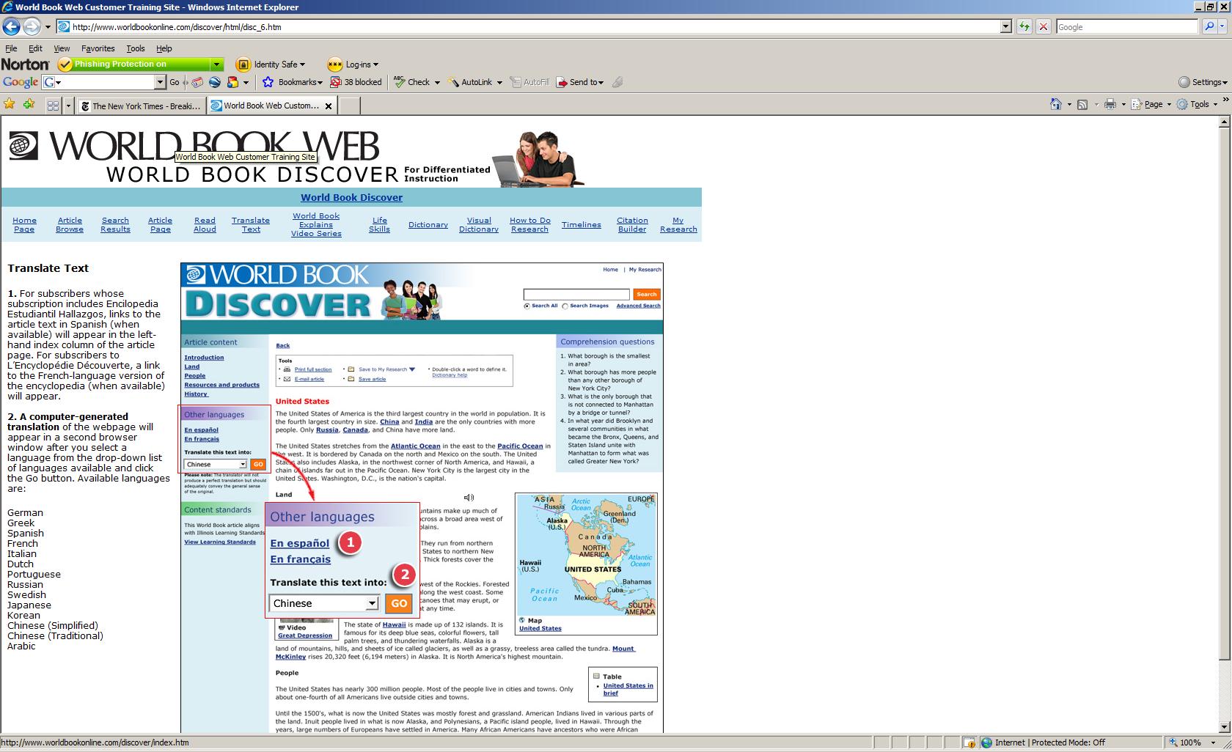Click the Google toolbar Bookmarks star icon
Viewport: 1232px width, 752px height.
click(x=268, y=82)
